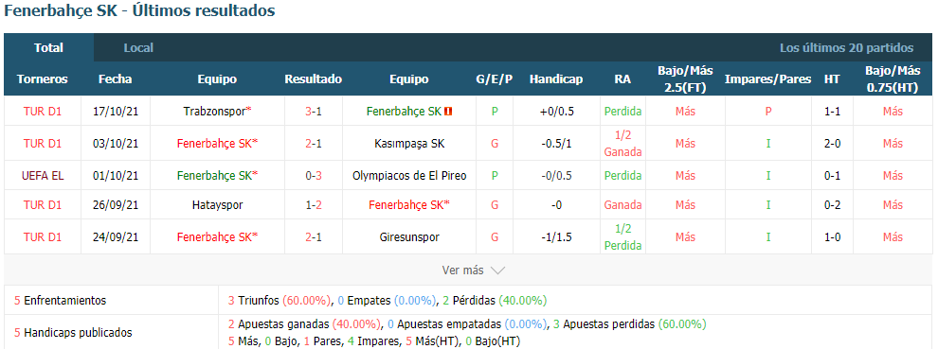Click the 3-1 result against Trabzonspor

click(x=314, y=112)
